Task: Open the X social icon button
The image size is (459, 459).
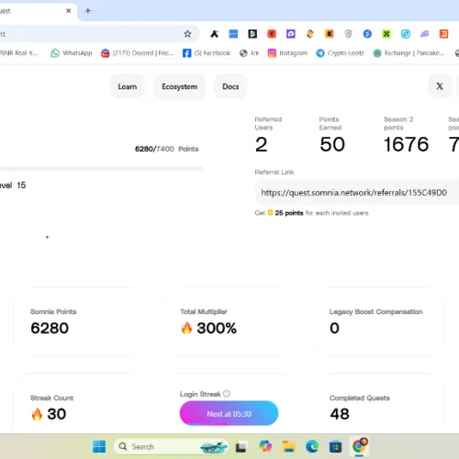Action: pyautogui.click(x=440, y=86)
